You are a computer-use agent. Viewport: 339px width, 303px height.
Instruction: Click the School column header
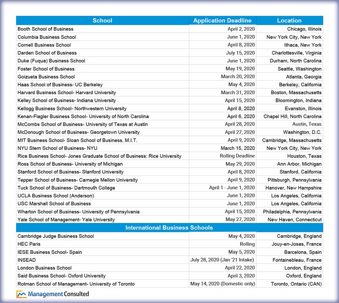[x=102, y=20]
